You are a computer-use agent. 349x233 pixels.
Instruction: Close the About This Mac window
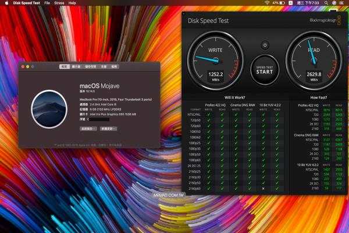[23, 66]
